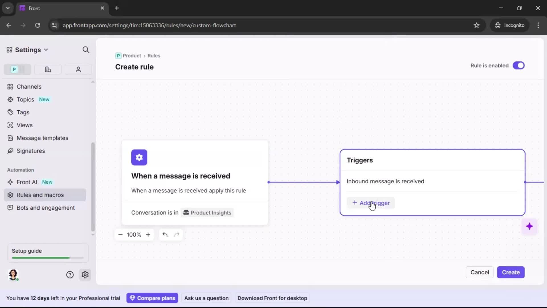Open personal settings with the person icon

[x=78, y=69]
